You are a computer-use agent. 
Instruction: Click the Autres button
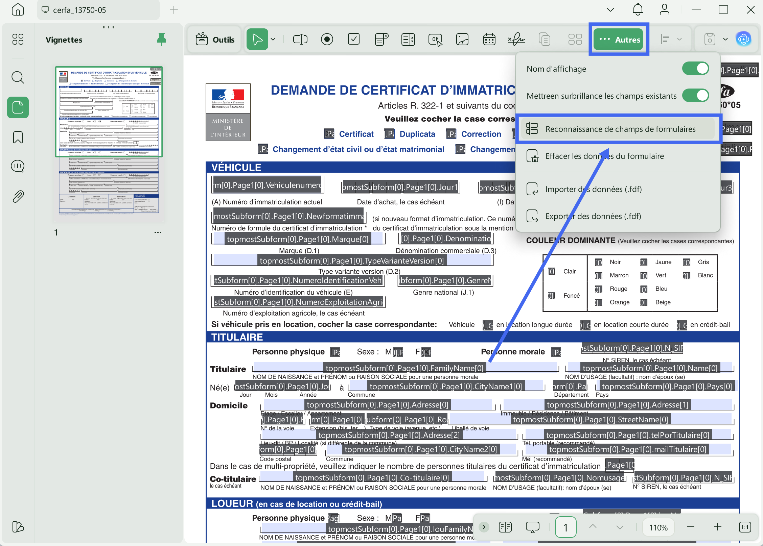[619, 40]
